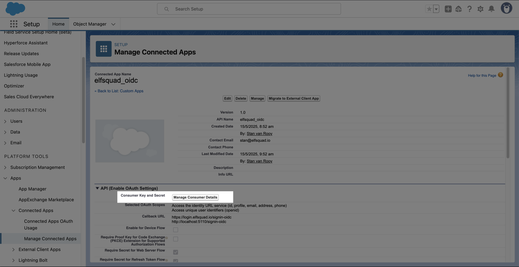Toggle Enable for Device Flow checkbox
This screenshot has height=267, width=519.
point(175,230)
